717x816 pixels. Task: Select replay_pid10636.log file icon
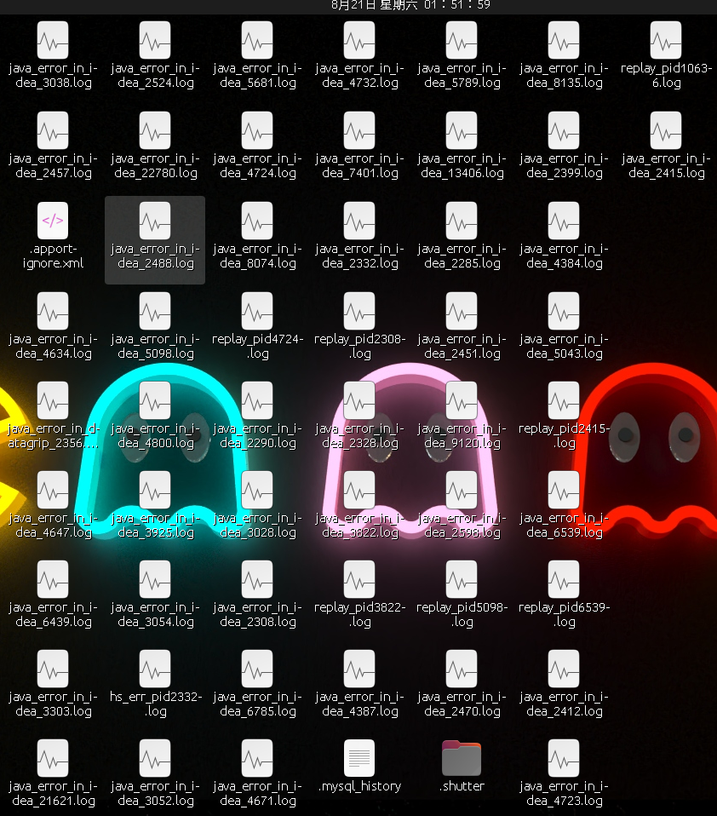point(666,40)
